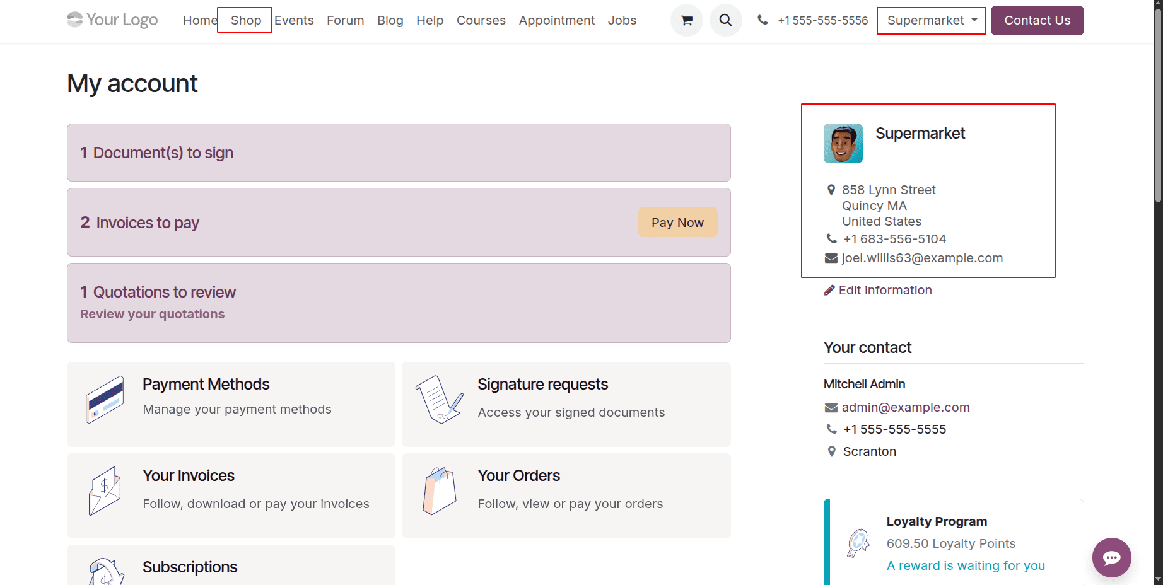Expand the Supermarket user dropdown
This screenshot has height=585, width=1163.
point(932,20)
